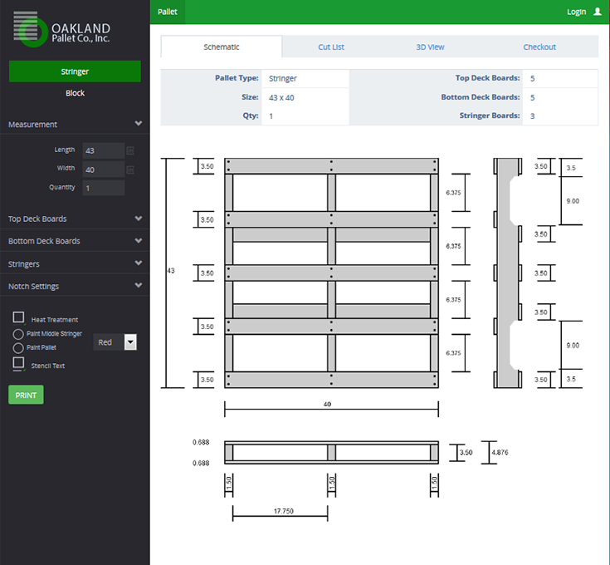The width and height of the screenshot is (610, 565).
Task: Click the Oakland Pallet Co. logo
Action: click(62, 30)
